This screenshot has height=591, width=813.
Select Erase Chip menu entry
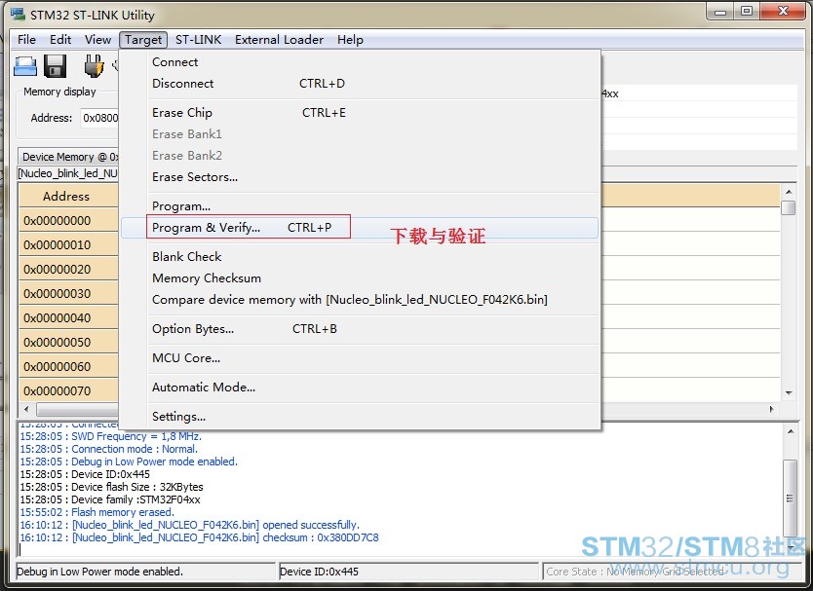pyautogui.click(x=360, y=112)
